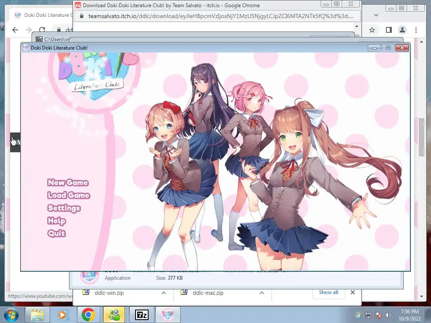Click Chrome tab search chevron
This screenshot has height=323, width=431.
click(376, 15)
